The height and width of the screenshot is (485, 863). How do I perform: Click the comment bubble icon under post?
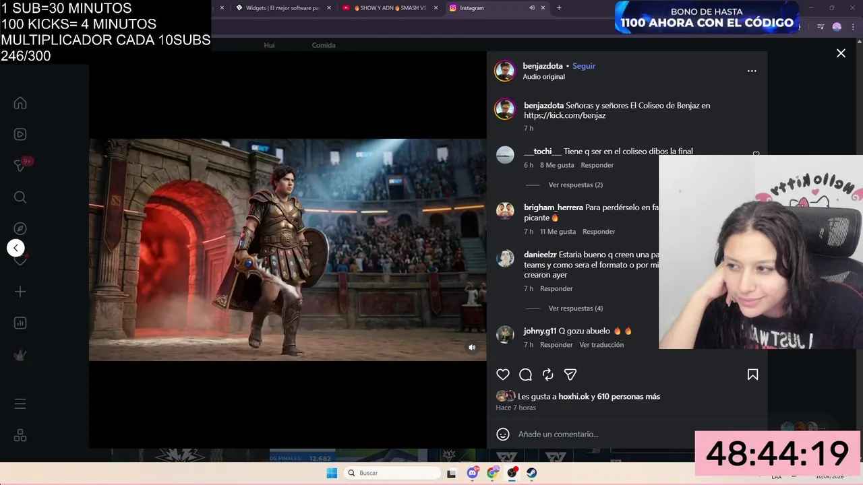(526, 375)
